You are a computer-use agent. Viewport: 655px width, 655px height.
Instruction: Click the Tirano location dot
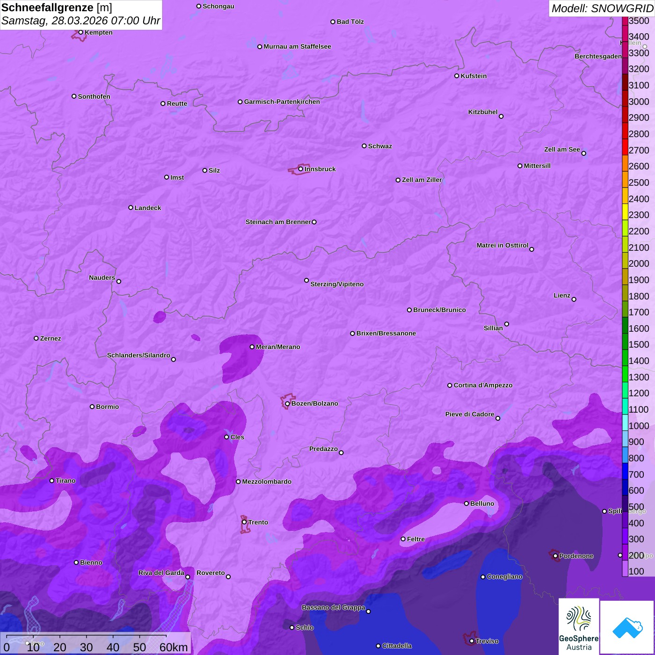[52, 480]
